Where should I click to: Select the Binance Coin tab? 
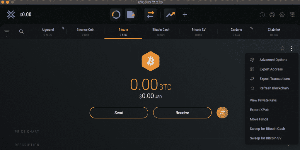pos(85,32)
